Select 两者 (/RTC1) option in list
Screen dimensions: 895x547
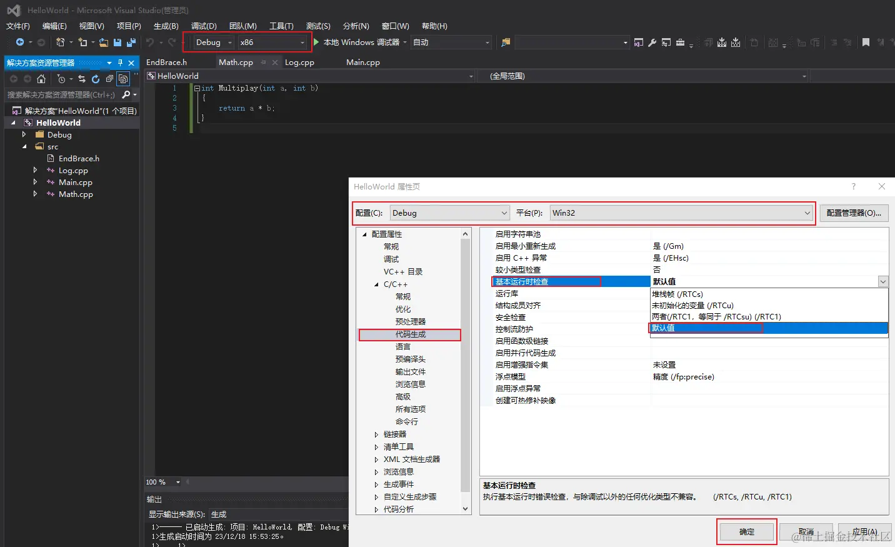pos(769,316)
